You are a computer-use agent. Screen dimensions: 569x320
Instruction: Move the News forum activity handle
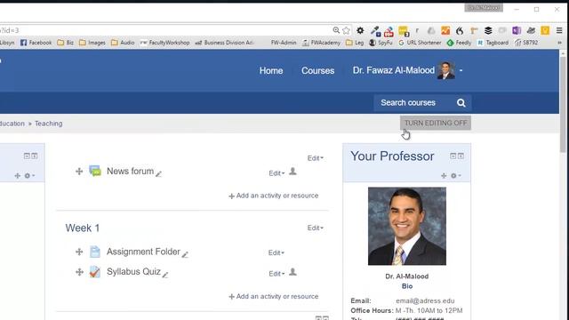[79, 172]
